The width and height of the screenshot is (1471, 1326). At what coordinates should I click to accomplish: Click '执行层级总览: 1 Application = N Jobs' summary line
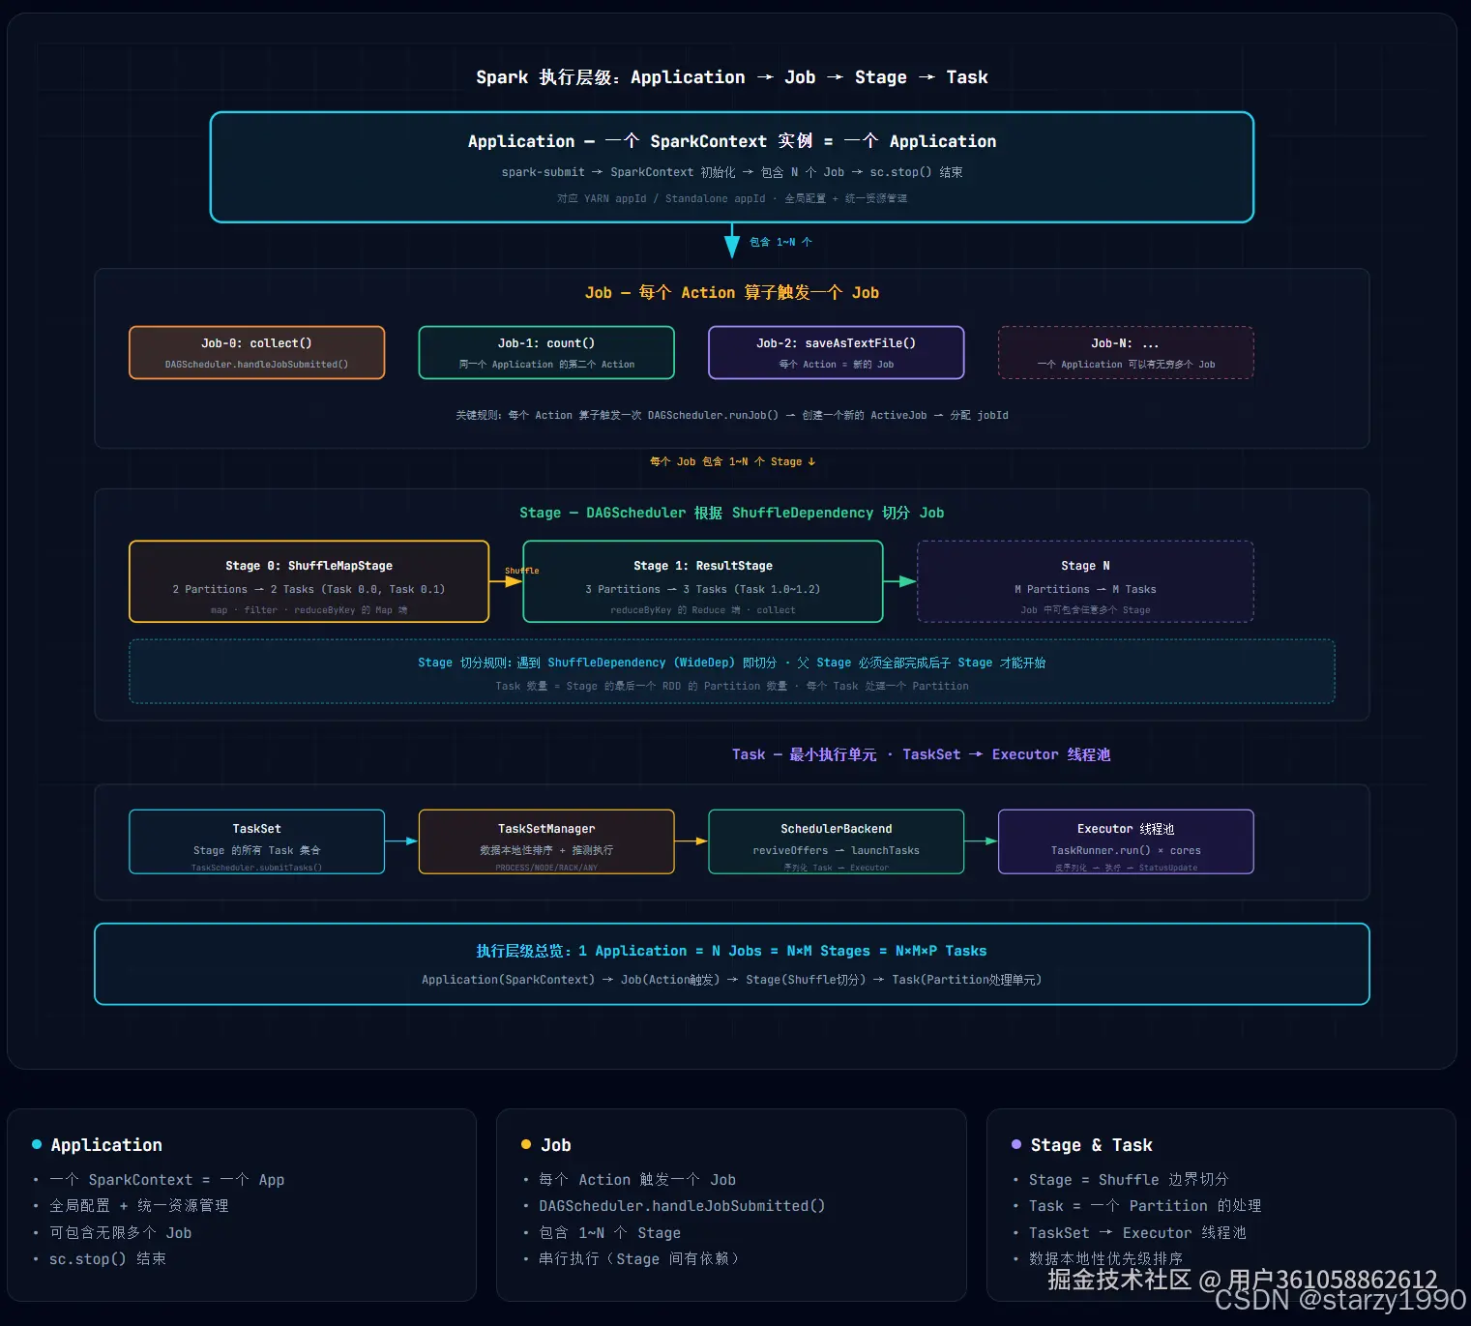pyautogui.click(x=732, y=951)
